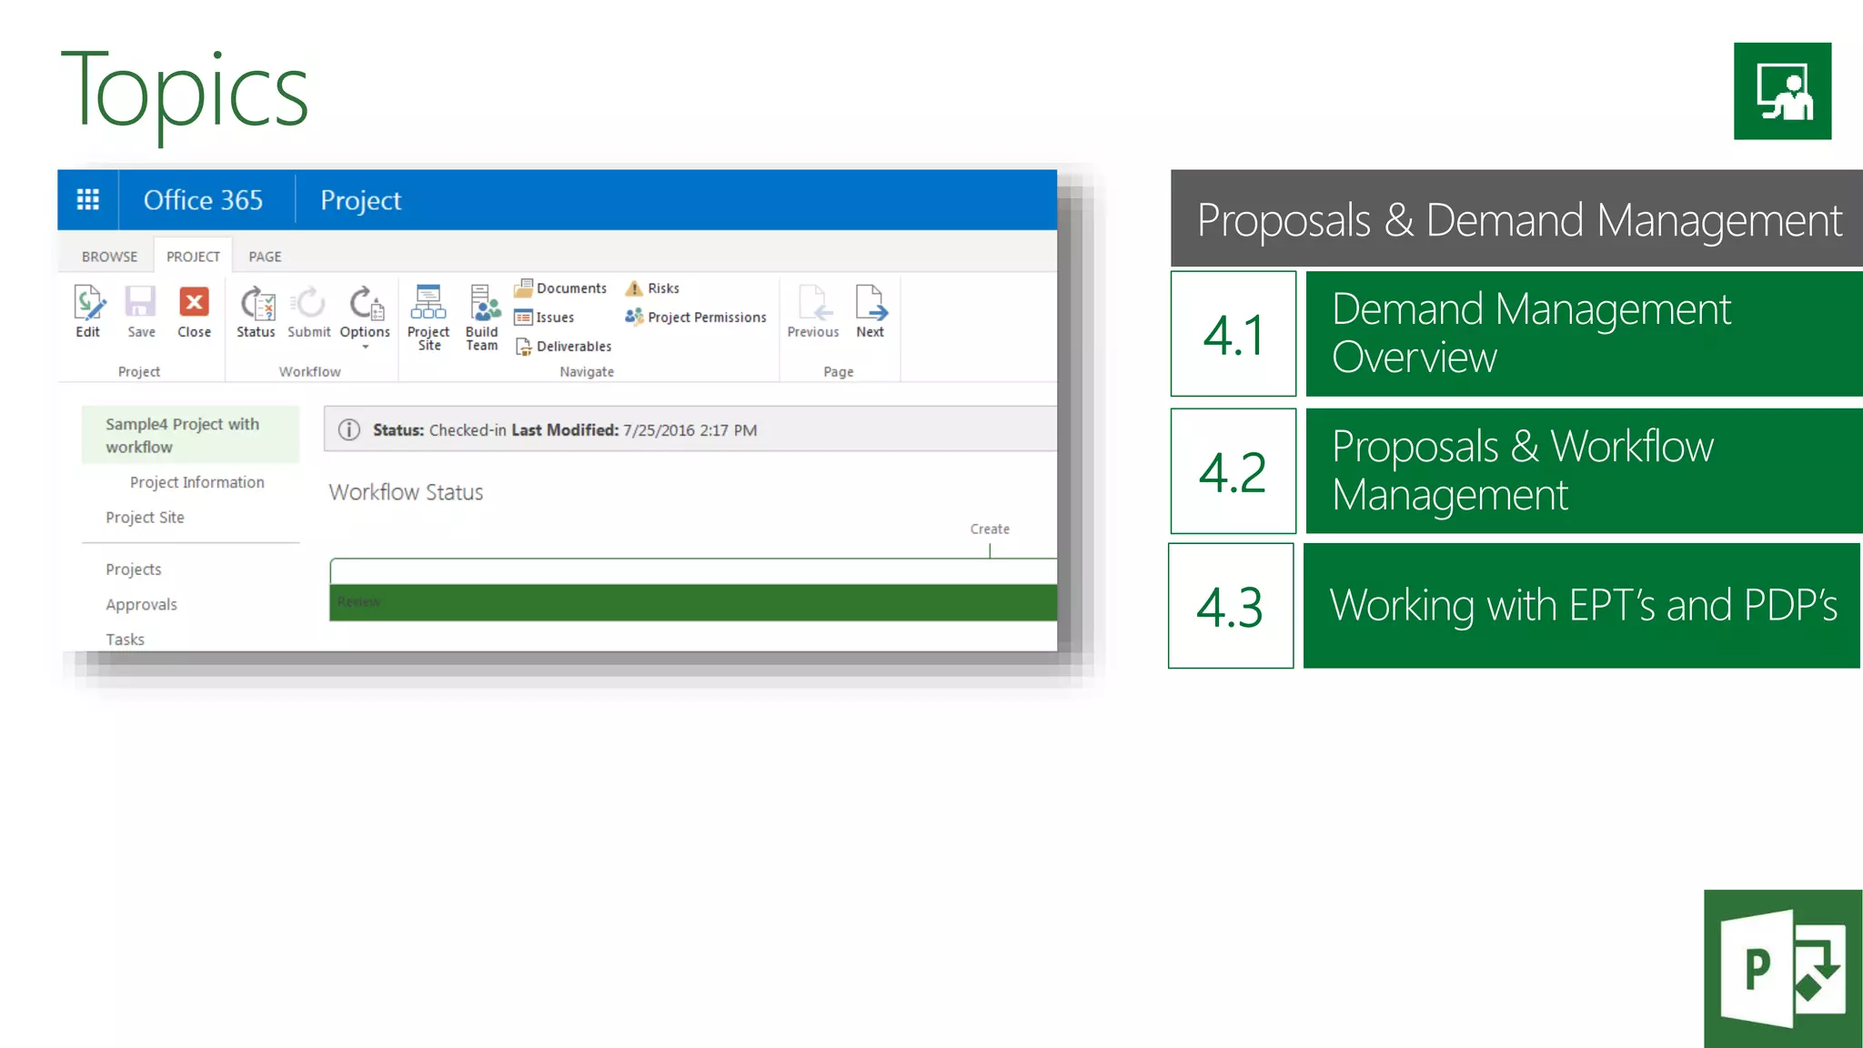Click the Create workflow stage marker
This screenshot has height=1048, width=1863.
pos(990,529)
